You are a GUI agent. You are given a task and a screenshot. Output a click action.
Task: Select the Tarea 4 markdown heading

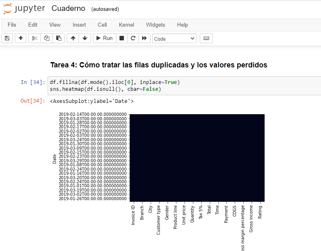click(159, 65)
